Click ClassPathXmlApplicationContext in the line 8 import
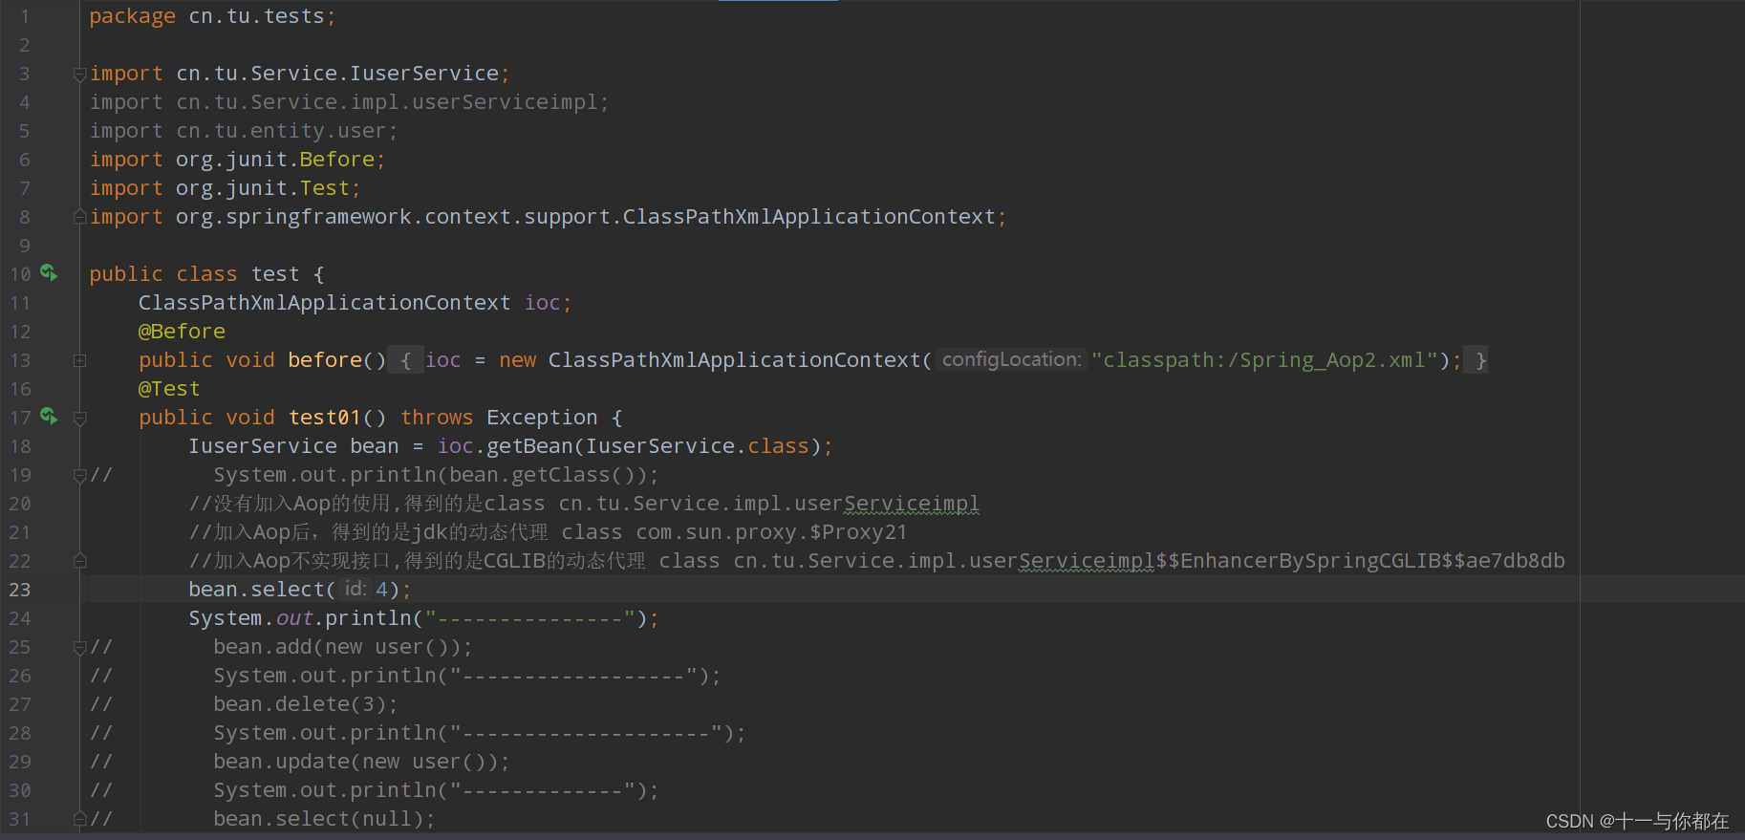The height and width of the screenshot is (840, 1745). point(809,217)
